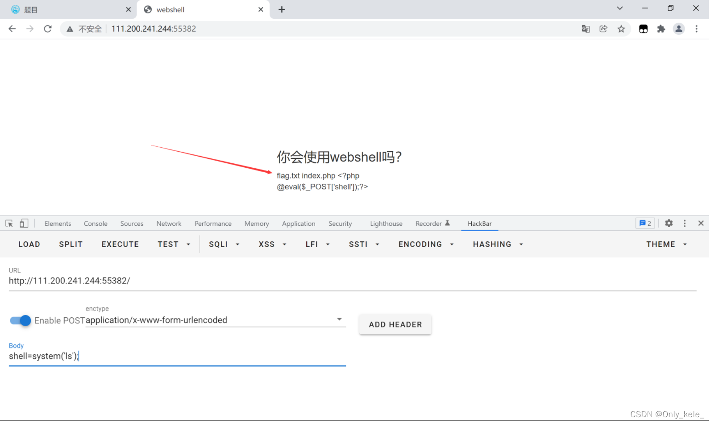
Task: Open the extensions puzzle icon
Action: pos(661,29)
